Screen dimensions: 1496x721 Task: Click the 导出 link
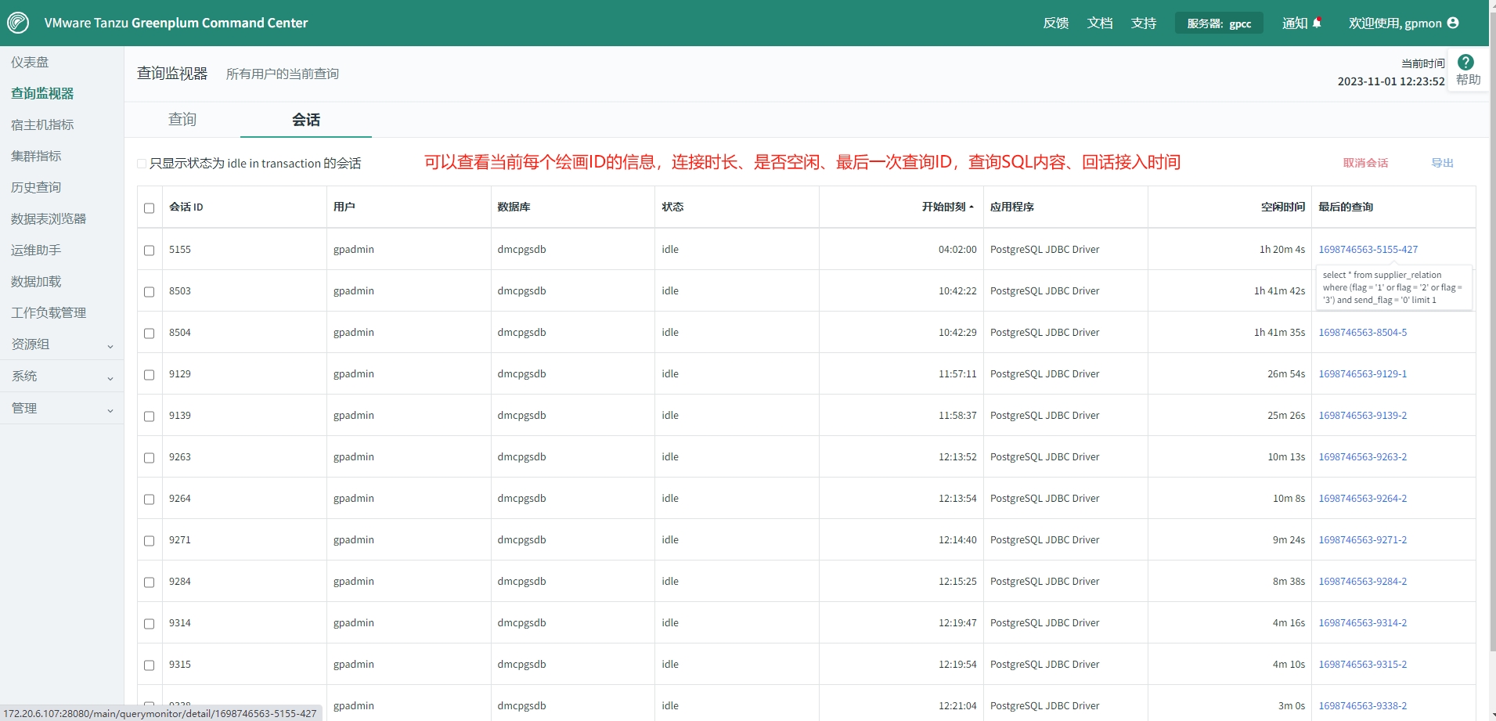coord(1442,163)
